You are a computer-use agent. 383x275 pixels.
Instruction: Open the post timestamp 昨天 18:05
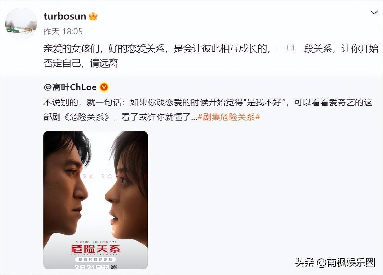(63, 31)
